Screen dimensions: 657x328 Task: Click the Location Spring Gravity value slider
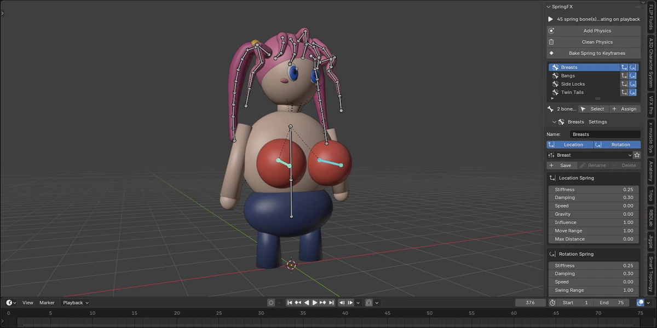pyautogui.click(x=593, y=214)
